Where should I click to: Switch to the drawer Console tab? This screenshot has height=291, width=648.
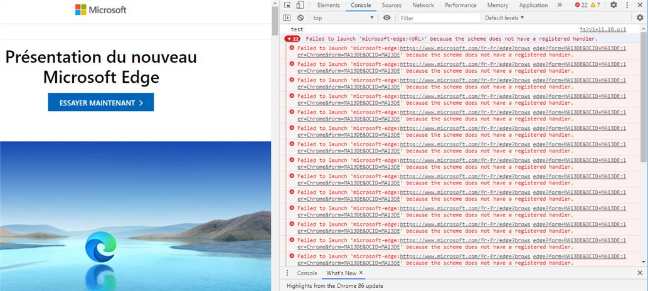pyautogui.click(x=307, y=273)
